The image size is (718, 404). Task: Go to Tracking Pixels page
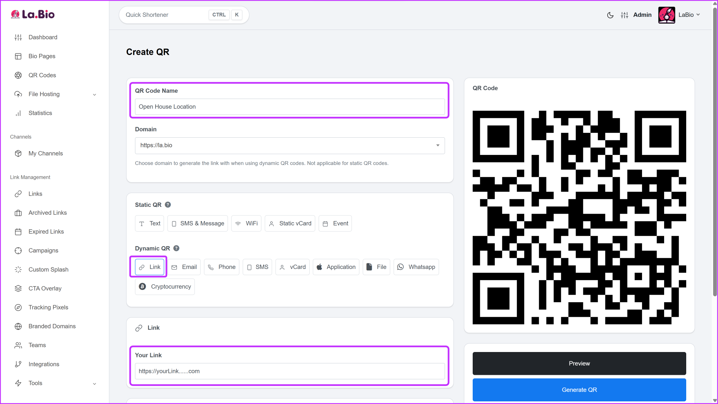coord(48,307)
